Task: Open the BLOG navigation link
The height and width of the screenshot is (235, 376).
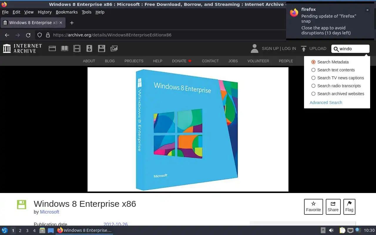Action: [x=110, y=61]
